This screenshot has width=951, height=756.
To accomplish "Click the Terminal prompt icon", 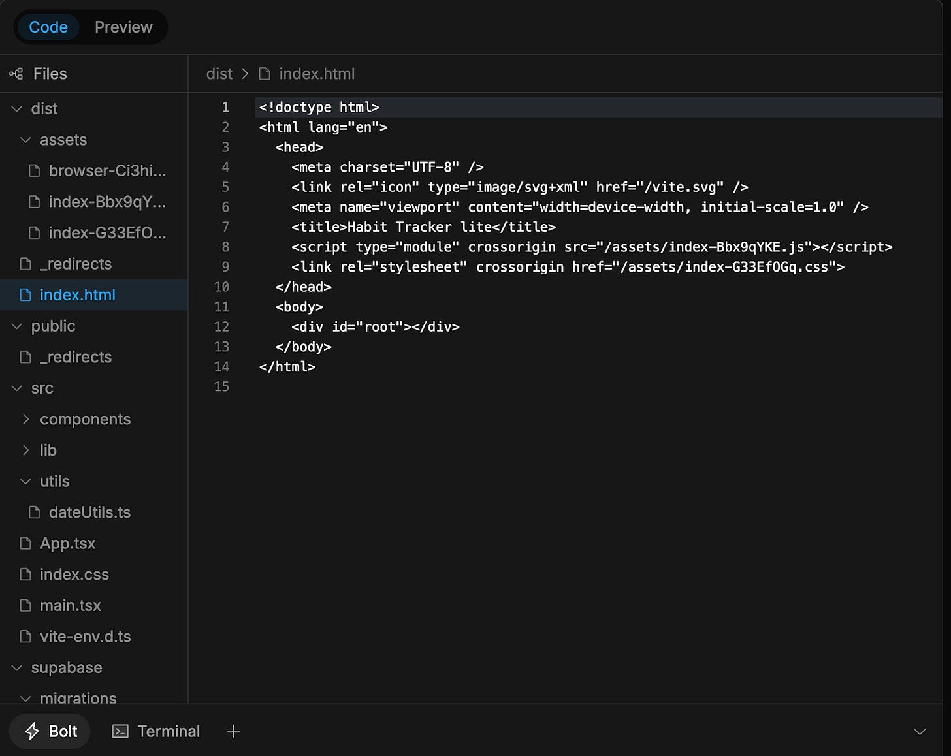I will 120,731.
